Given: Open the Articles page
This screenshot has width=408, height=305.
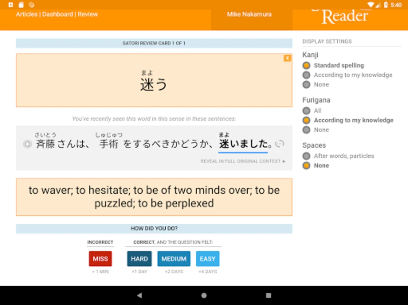Looking at the screenshot, I should point(26,14).
